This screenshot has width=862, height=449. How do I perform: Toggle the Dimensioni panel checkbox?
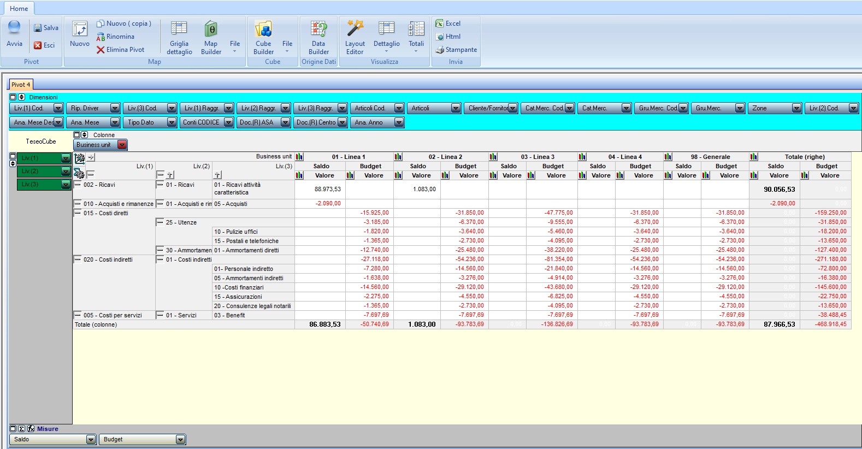[13, 97]
